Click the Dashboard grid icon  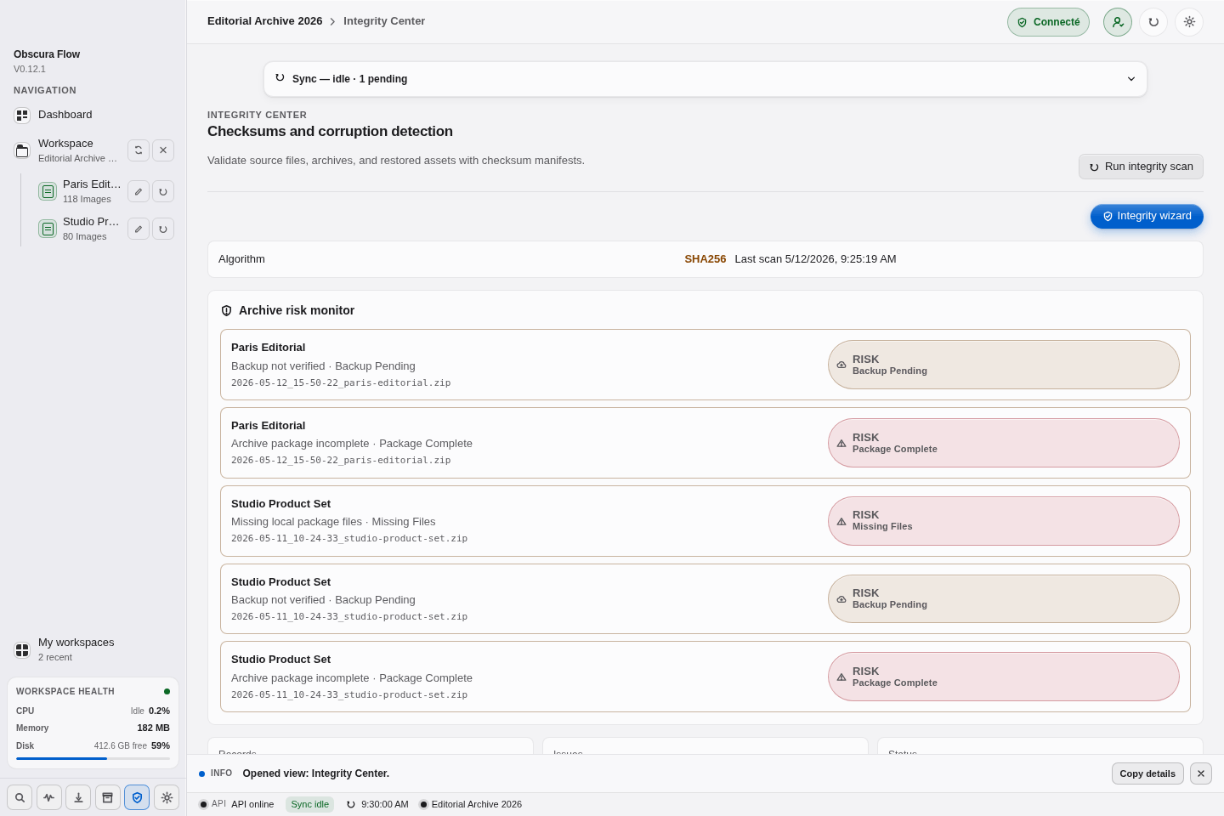tap(22, 115)
